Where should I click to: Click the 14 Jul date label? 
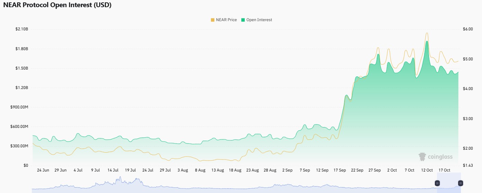(113, 170)
